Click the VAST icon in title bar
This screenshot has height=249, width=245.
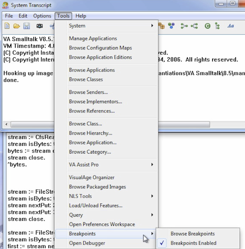[x=5, y=5]
